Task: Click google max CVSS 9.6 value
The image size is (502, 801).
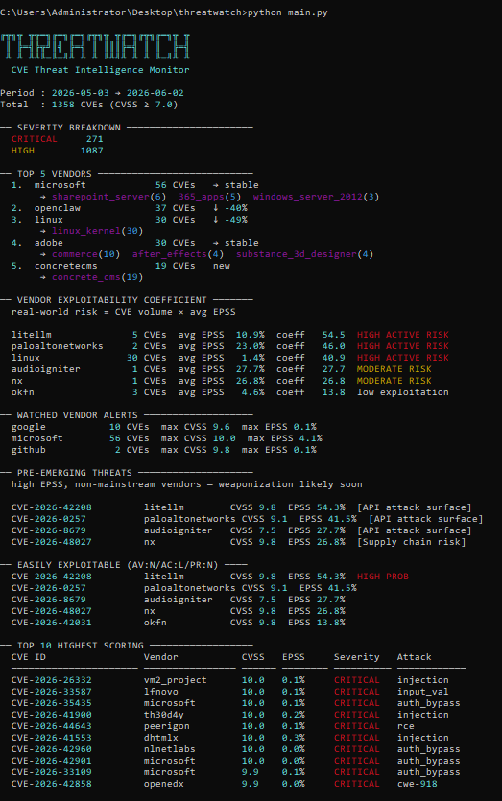Action: [222, 427]
